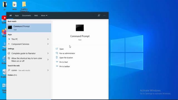Click the color filters setting icon
The width and height of the screenshot is (178, 100).
click(x=9, y=58)
